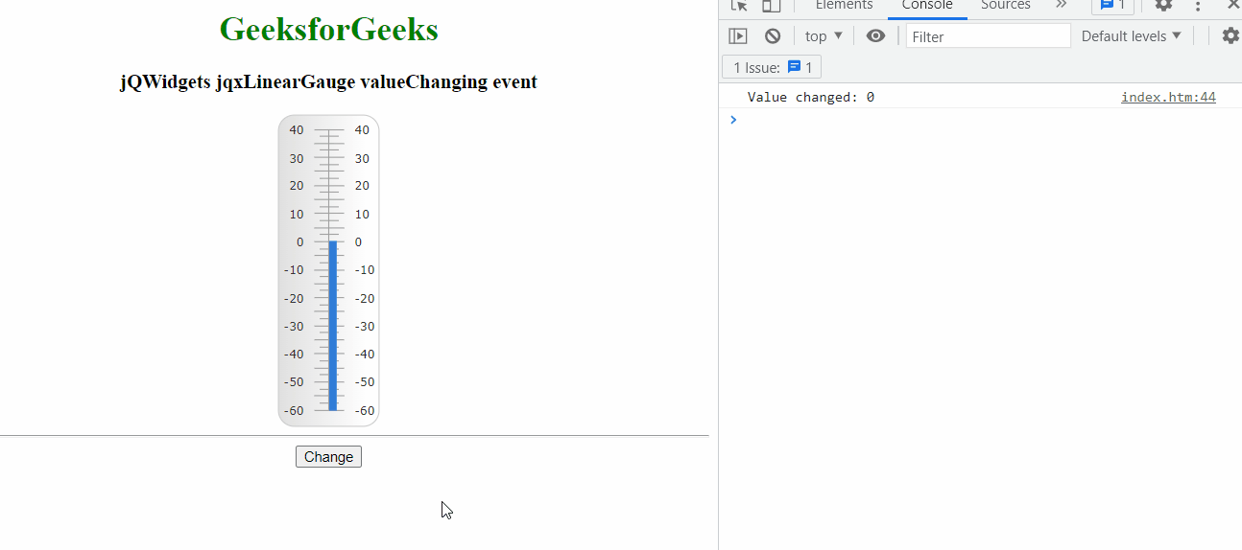Screen dimensions: 1242x550
Task: Switch to the Sources tab
Action: (1006, 6)
